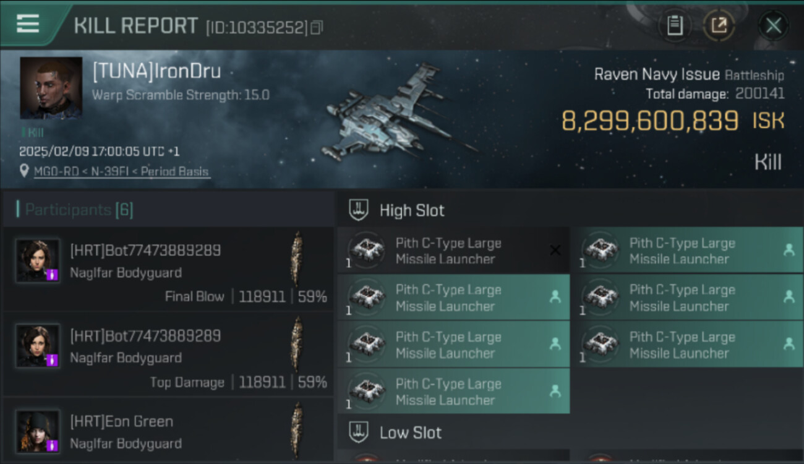Select the Final Blow participant avatar
This screenshot has height=464, width=804.
[38, 261]
